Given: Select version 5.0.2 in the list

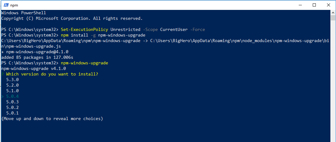Looking at the screenshot, I should pos(12,107).
